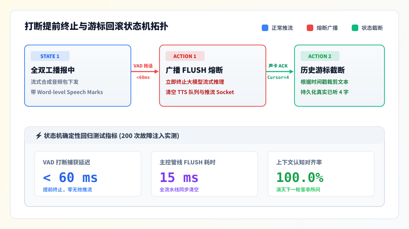Select the ACTION 1 badge

pyautogui.click(x=185, y=56)
